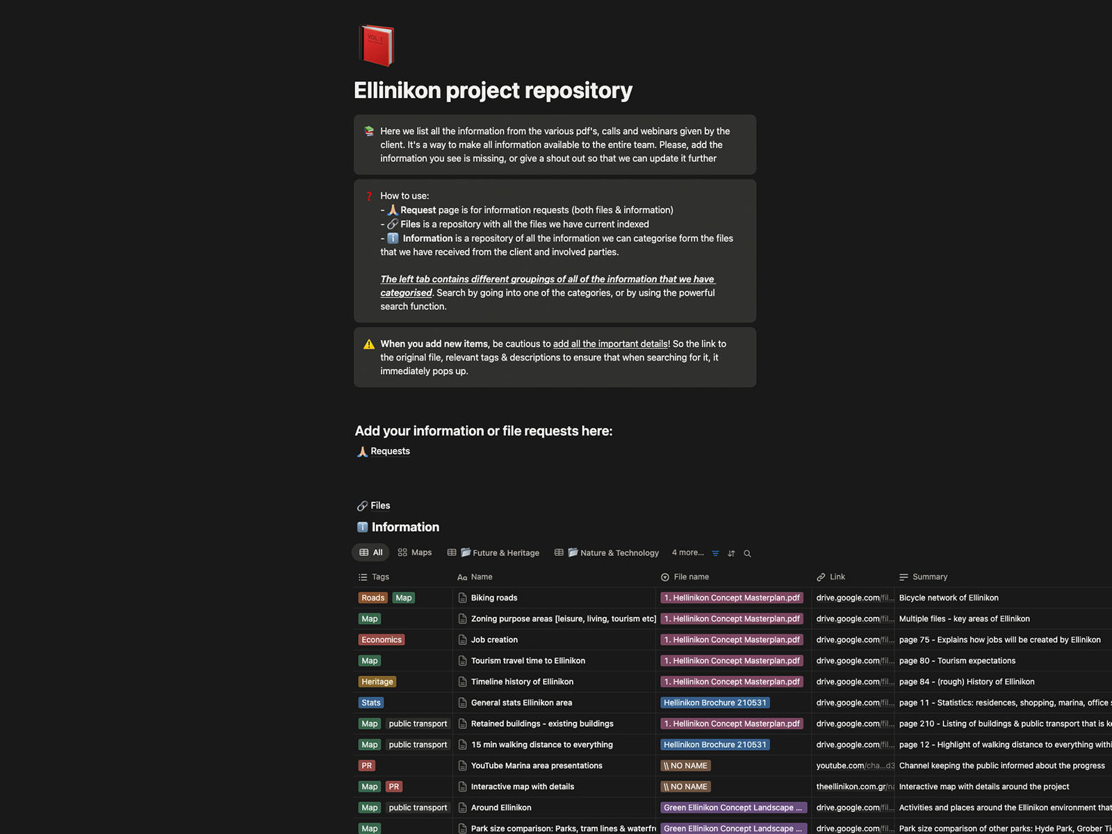Open the Requests page
The width and height of the screenshot is (1112, 834).
point(391,451)
